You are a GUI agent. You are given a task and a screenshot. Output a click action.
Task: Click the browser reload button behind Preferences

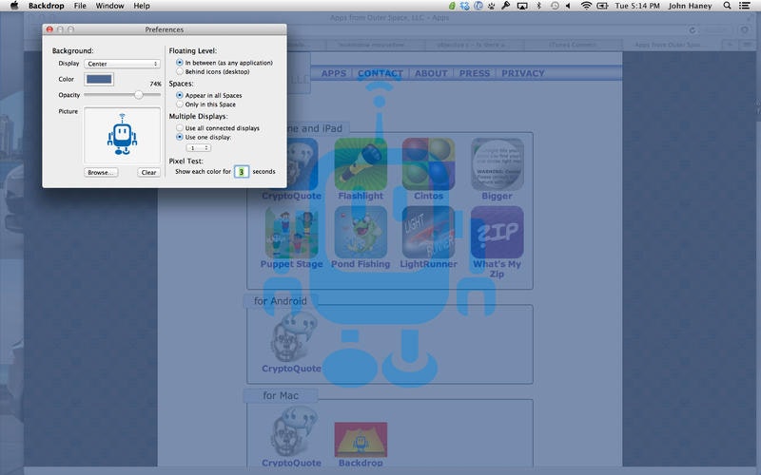(693, 30)
